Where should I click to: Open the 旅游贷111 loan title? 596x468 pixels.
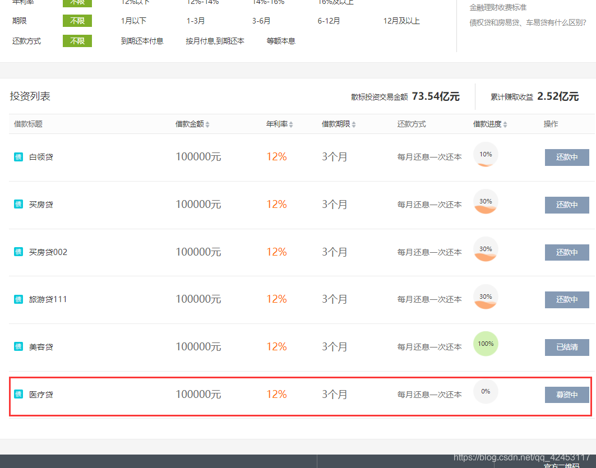(48, 299)
